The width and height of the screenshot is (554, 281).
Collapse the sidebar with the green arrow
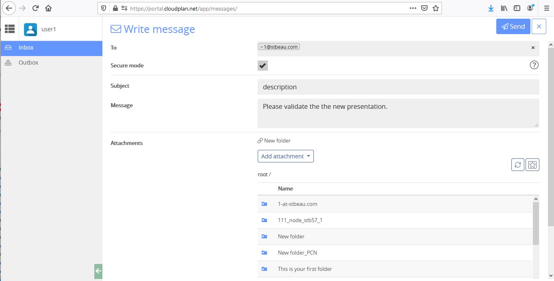[98, 271]
